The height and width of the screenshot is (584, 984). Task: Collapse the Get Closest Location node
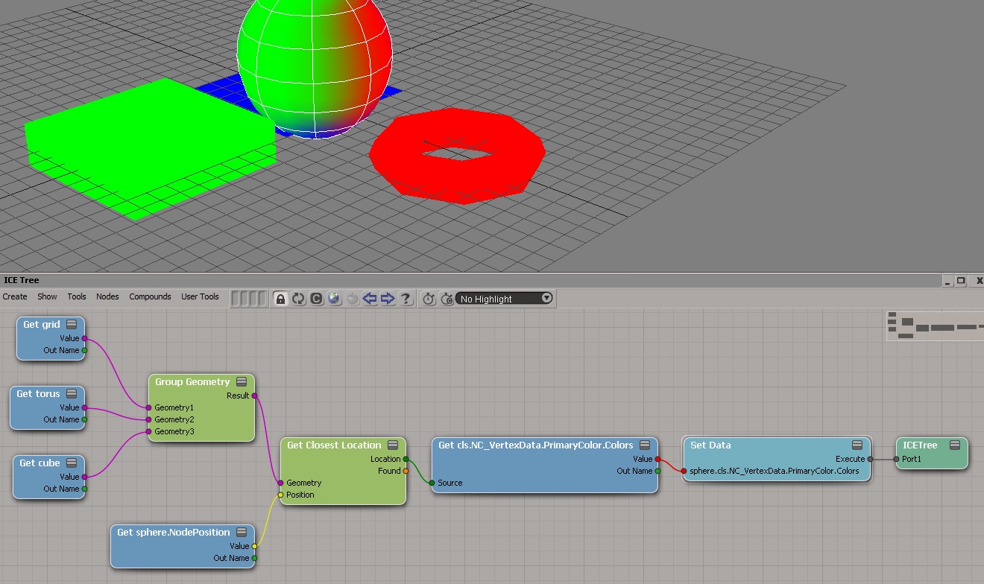(x=393, y=445)
